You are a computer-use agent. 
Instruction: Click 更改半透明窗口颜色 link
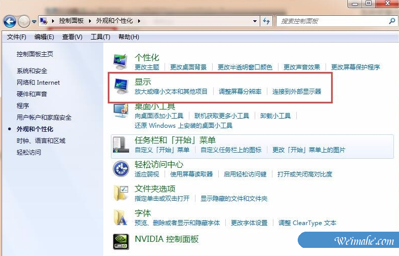coord(245,67)
